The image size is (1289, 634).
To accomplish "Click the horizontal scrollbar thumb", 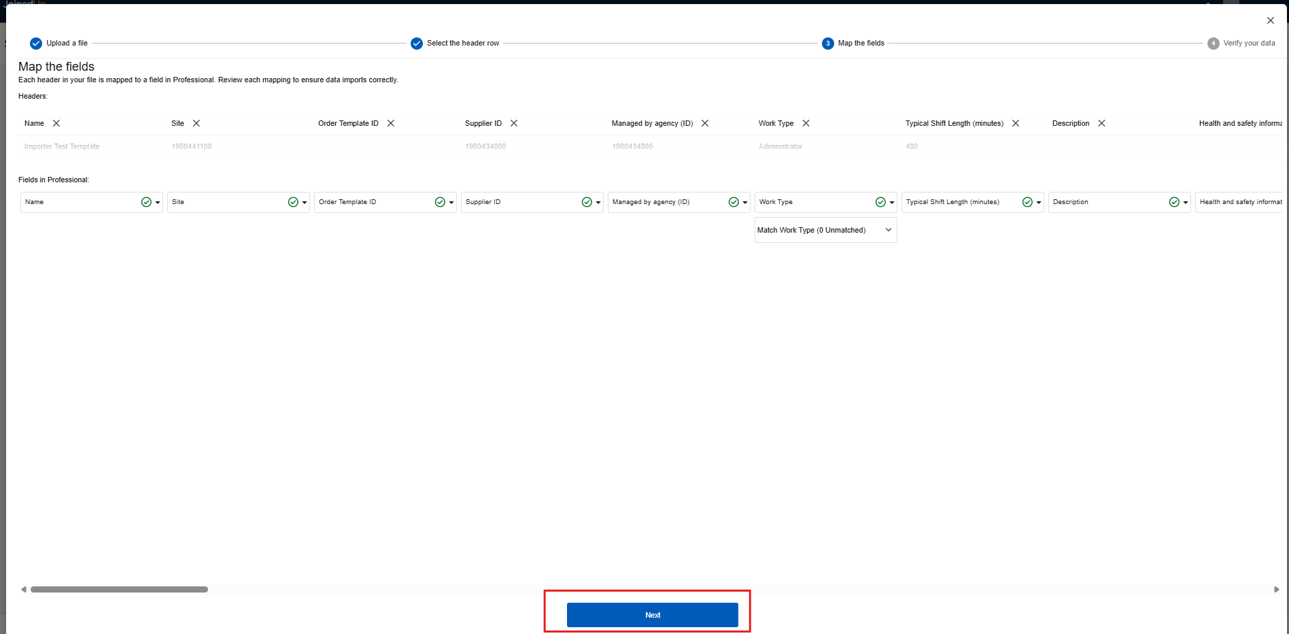I will click(119, 590).
